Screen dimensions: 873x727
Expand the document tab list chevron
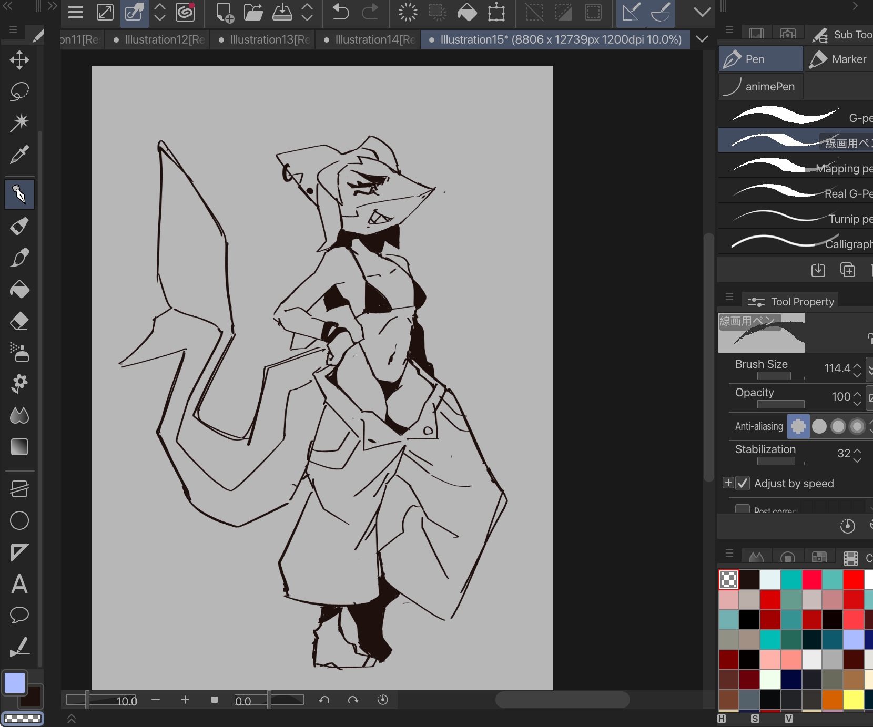[701, 39]
